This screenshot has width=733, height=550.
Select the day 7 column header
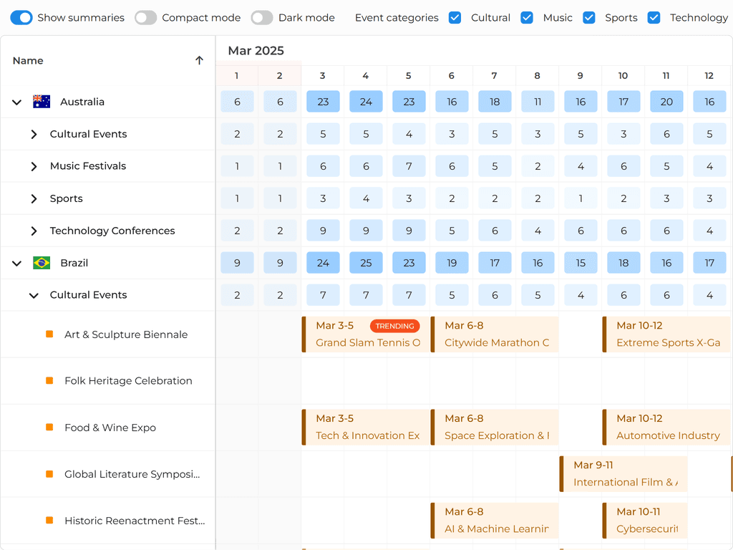pyautogui.click(x=494, y=76)
